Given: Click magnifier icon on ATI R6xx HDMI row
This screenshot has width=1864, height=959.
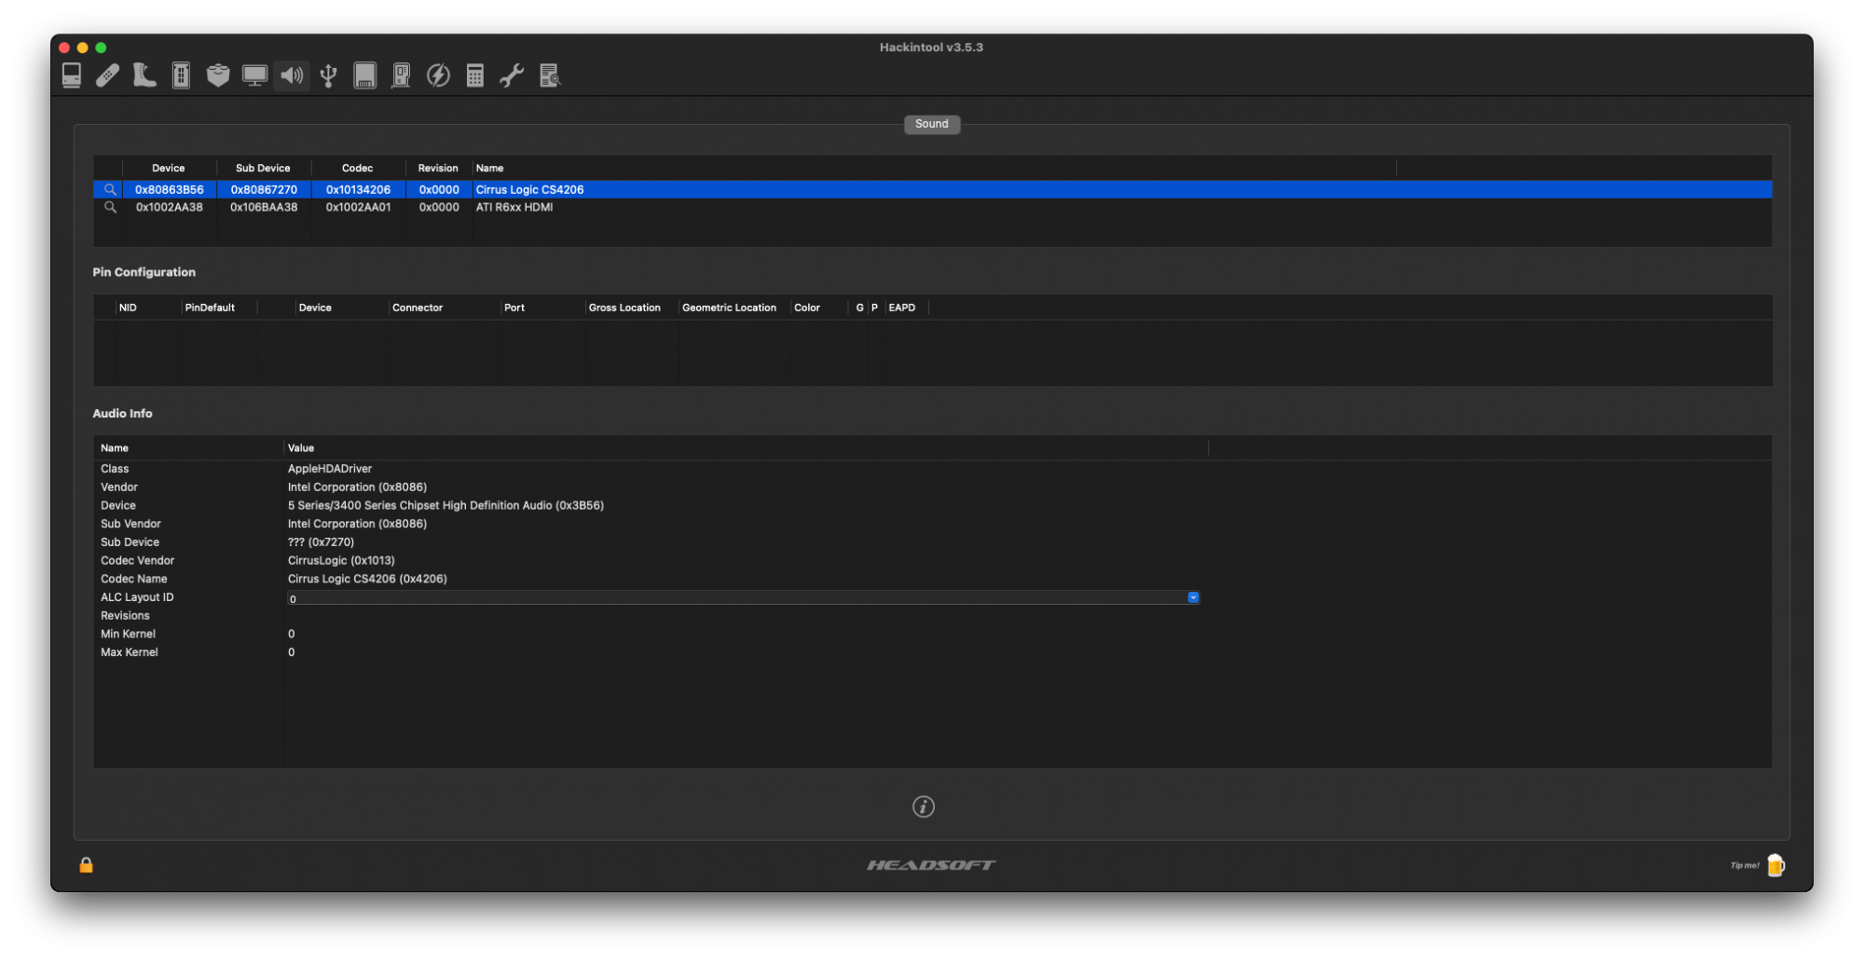Looking at the screenshot, I should tap(110, 207).
